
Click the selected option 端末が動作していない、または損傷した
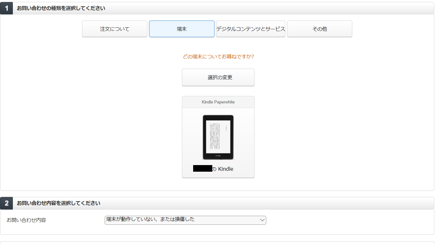pyautogui.click(x=150, y=219)
